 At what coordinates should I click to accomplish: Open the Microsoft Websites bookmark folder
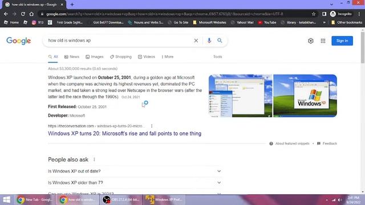(209, 23)
